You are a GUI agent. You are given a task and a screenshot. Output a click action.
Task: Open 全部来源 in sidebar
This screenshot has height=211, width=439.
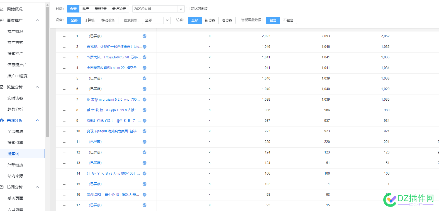point(15,131)
